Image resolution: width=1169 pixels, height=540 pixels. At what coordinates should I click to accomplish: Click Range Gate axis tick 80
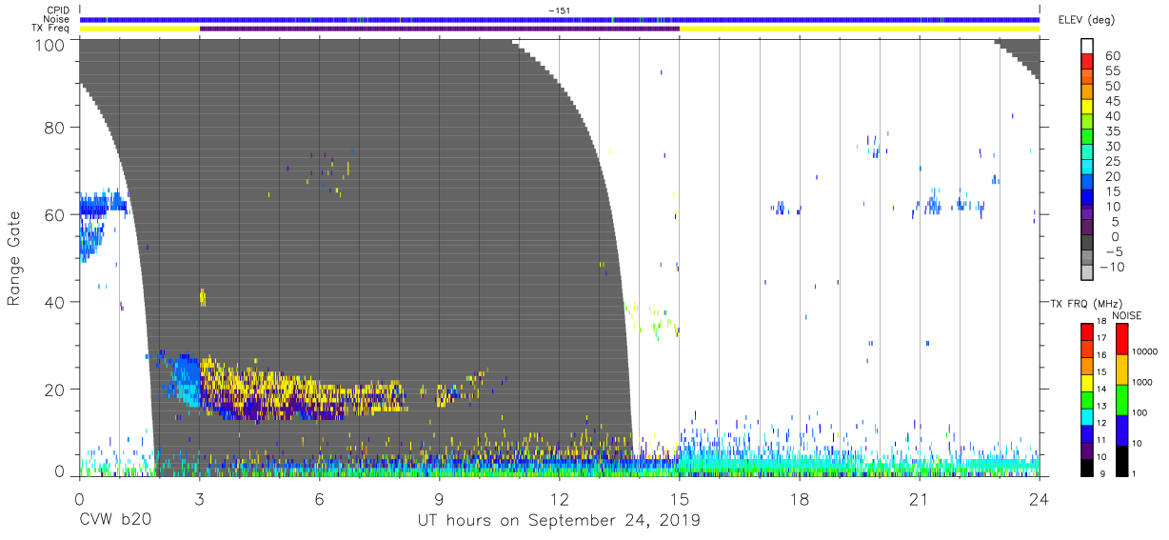[x=55, y=128]
